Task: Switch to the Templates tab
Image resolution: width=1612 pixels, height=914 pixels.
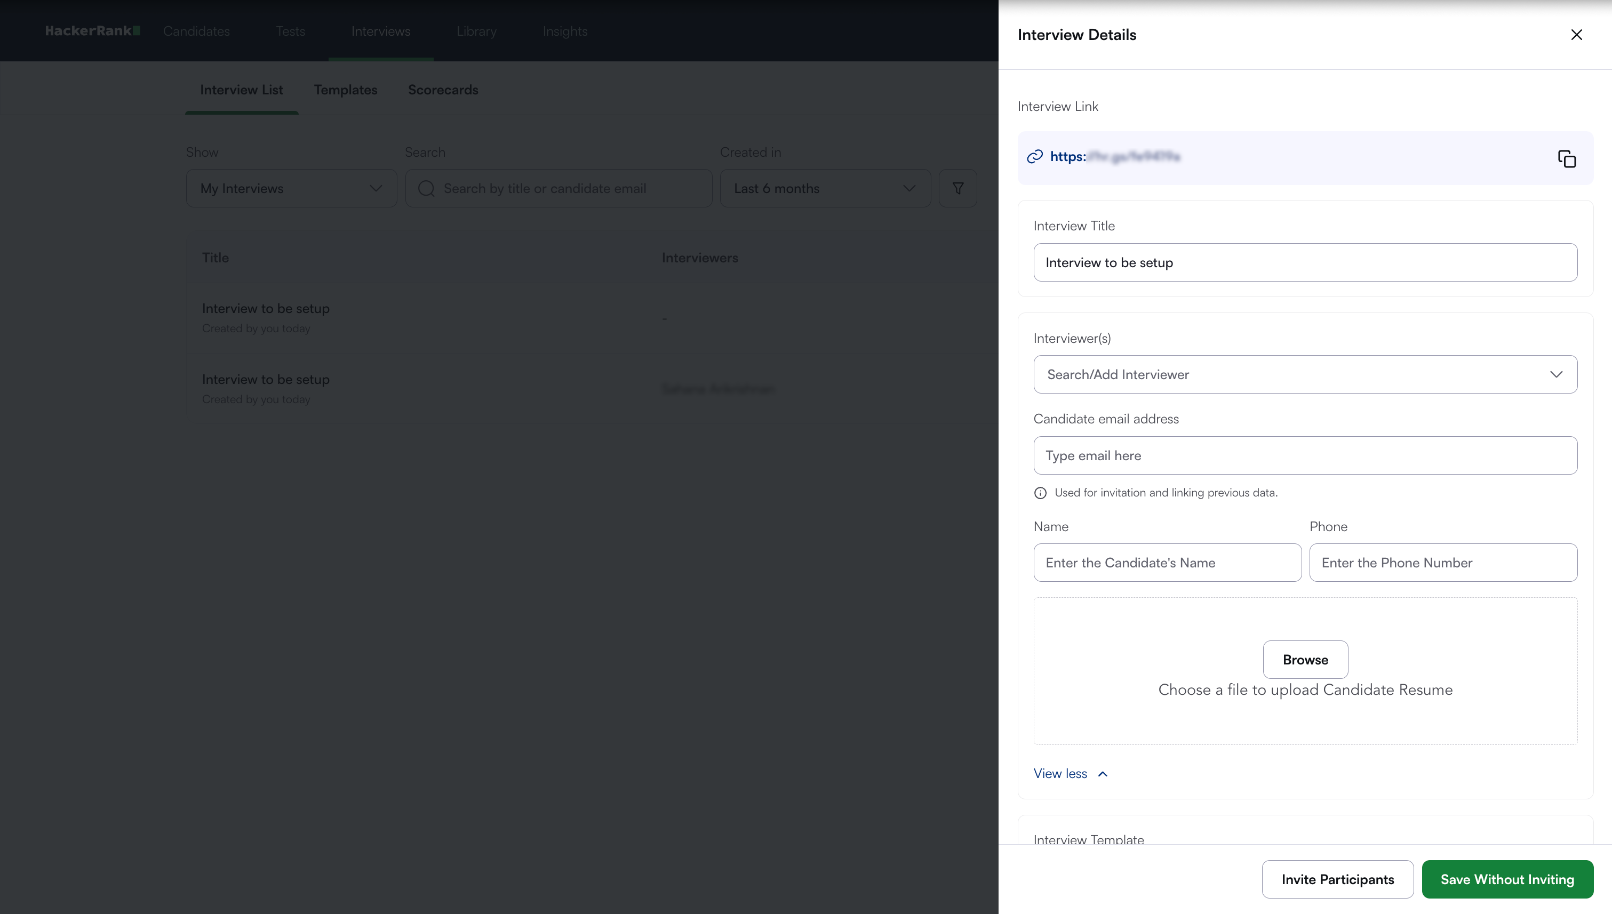Action: [345, 90]
